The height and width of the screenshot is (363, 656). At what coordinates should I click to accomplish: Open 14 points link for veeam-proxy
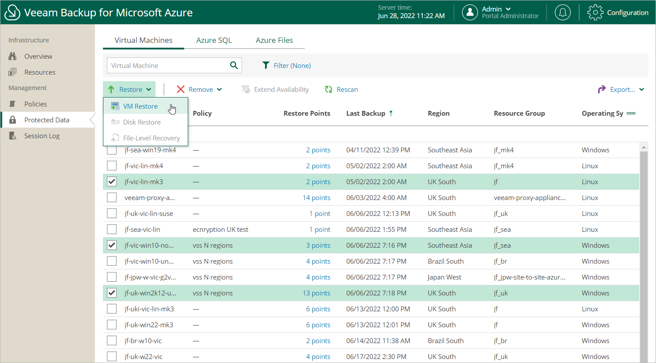(316, 197)
